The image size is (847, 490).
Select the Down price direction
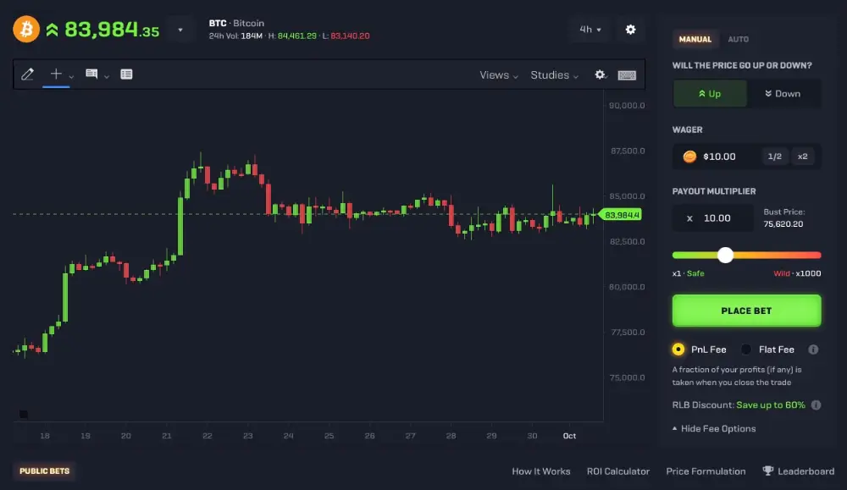(x=783, y=93)
